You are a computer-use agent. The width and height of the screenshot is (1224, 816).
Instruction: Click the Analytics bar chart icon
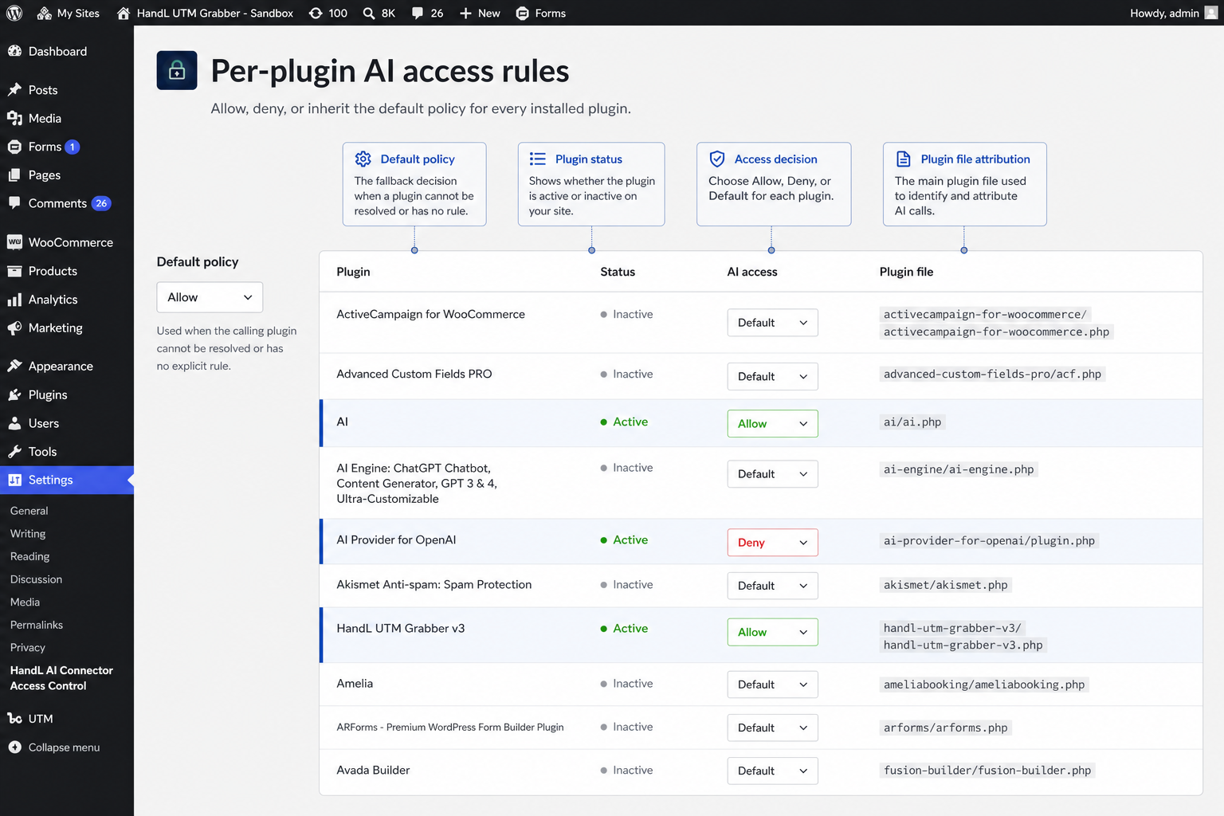tap(14, 300)
